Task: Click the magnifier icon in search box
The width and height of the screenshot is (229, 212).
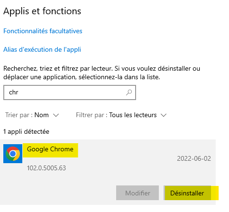Action: (129, 92)
